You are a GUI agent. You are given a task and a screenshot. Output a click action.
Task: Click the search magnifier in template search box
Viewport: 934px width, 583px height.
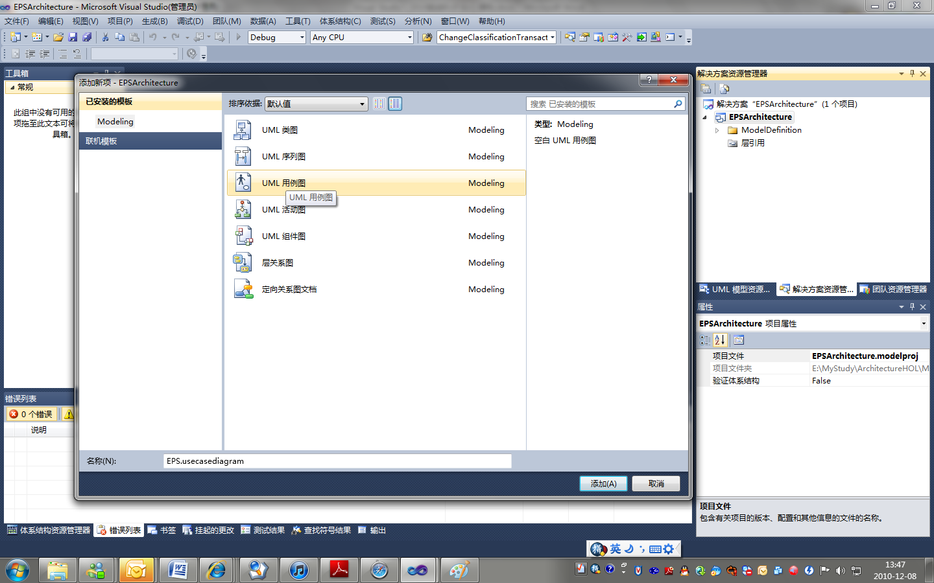(x=678, y=104)
